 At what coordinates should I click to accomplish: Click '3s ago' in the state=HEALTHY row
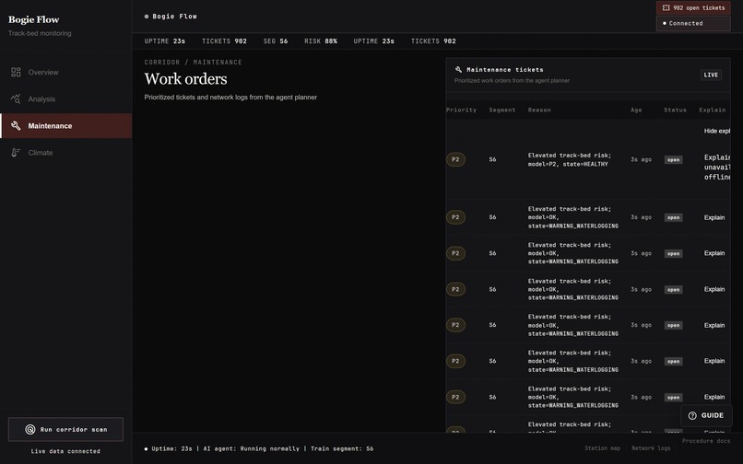641,159
